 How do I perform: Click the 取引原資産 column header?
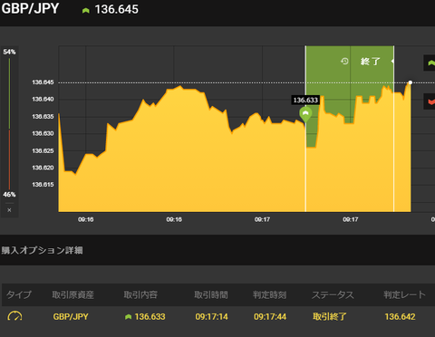pos(72,294)
